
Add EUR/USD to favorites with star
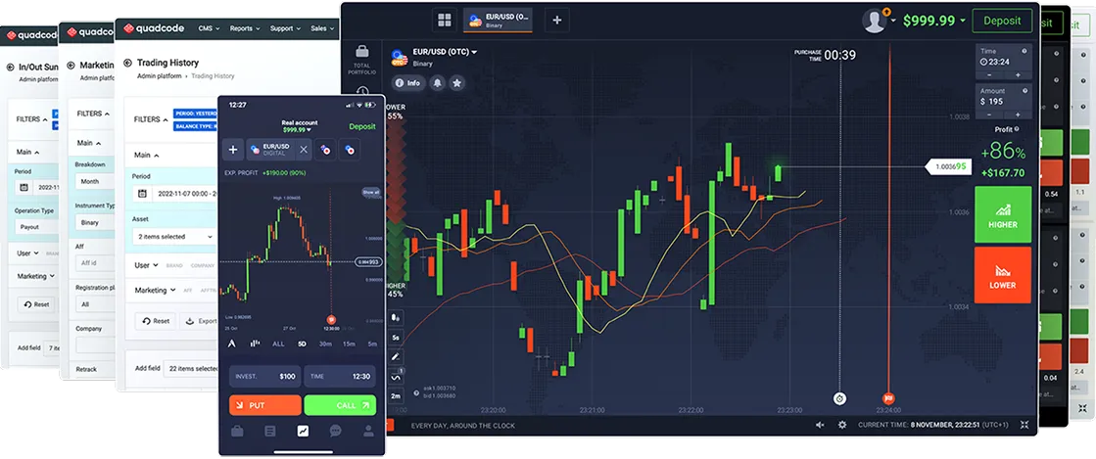457,83
